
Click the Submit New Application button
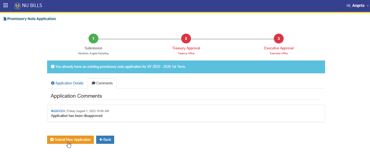70,140
